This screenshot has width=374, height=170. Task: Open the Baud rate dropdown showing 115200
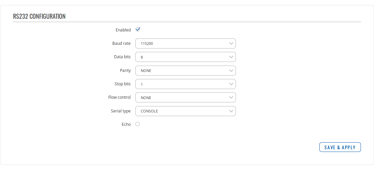[185, 44]
